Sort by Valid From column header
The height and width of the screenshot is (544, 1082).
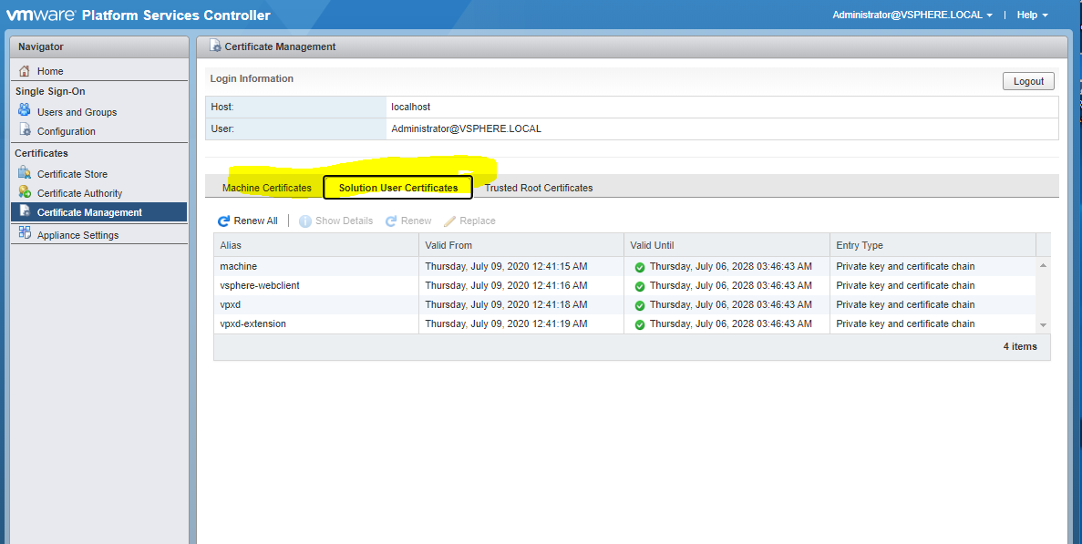521,245
